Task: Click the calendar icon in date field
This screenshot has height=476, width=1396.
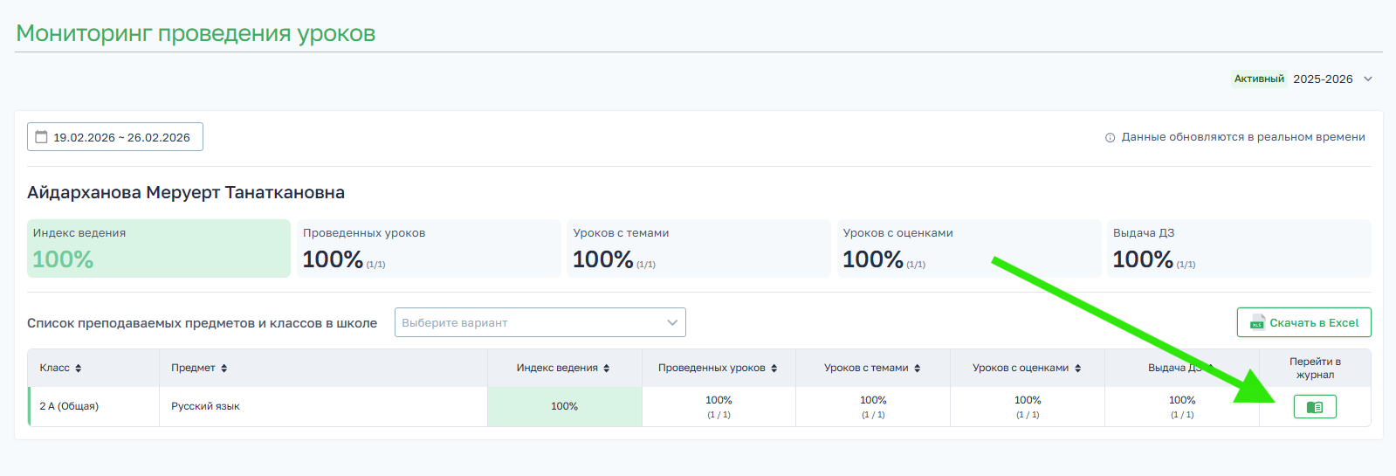Action: tap(41, 137)
